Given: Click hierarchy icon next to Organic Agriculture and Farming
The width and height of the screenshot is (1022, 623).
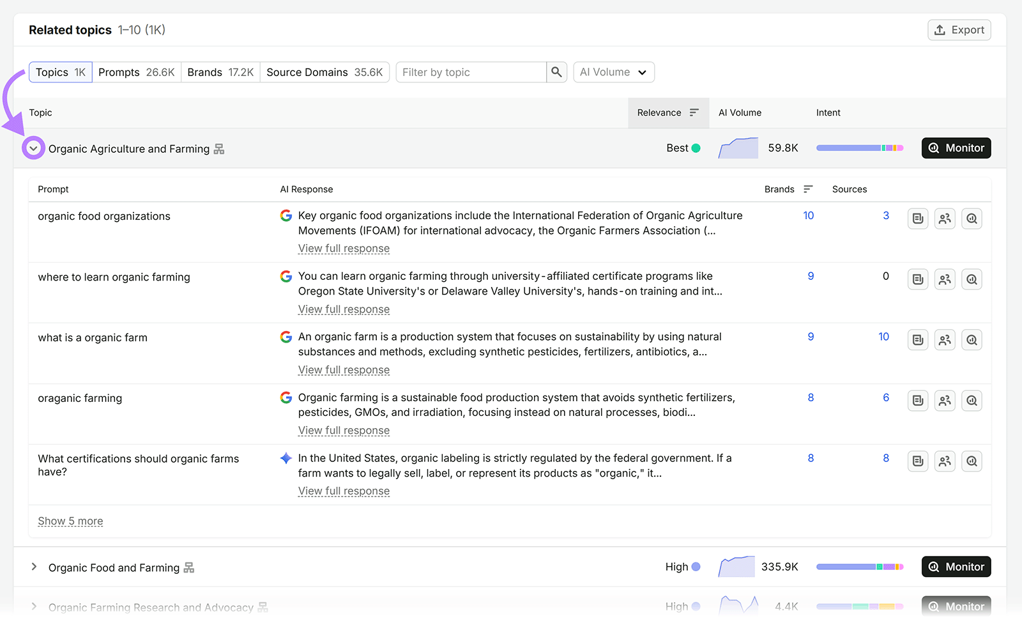Looking at the screenshot, I should click(x=219, y=149).
